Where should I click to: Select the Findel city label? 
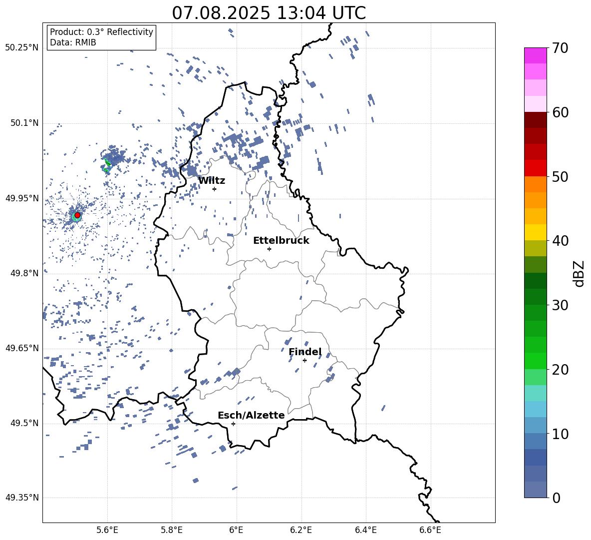coord(305,352)
